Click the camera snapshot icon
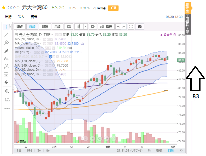Image resolution: width=206 pixels, height=156 pixels. [140, 27]
